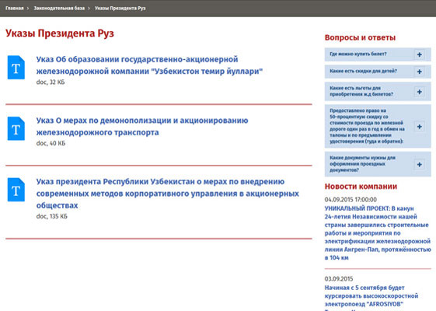Screen dimensions: 436x311
Task: Click news date 03.09.2015
Action: coord(338,279)
